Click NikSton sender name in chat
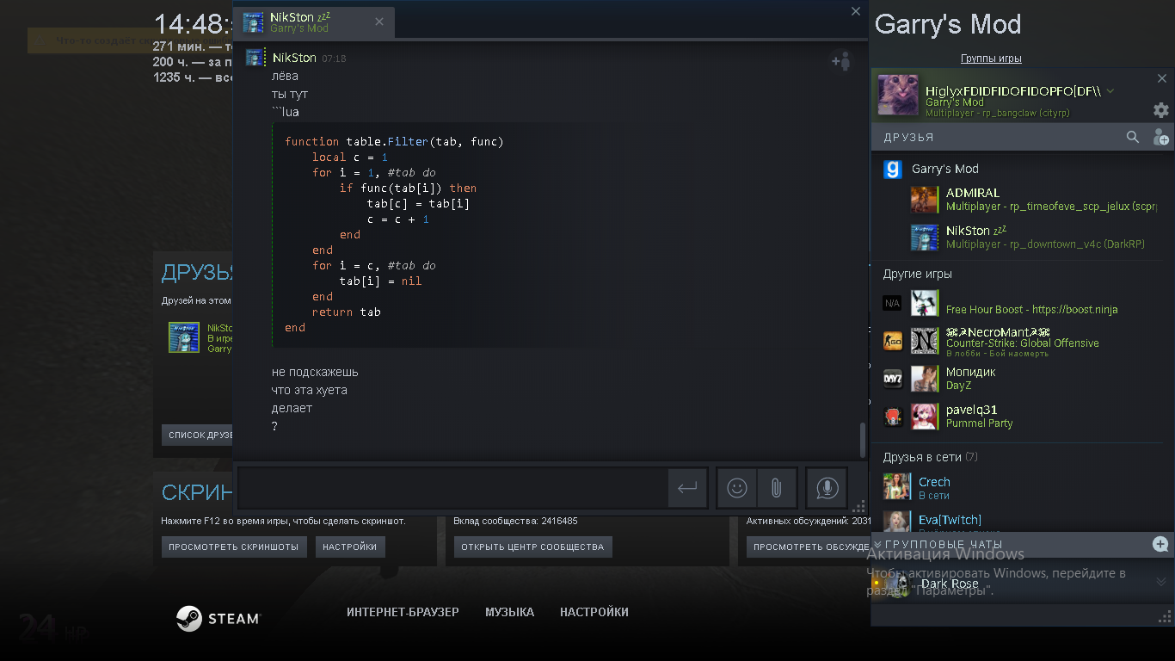This screenshot has height=661, width=1175. pyautogui.click(x=294, y=58)
